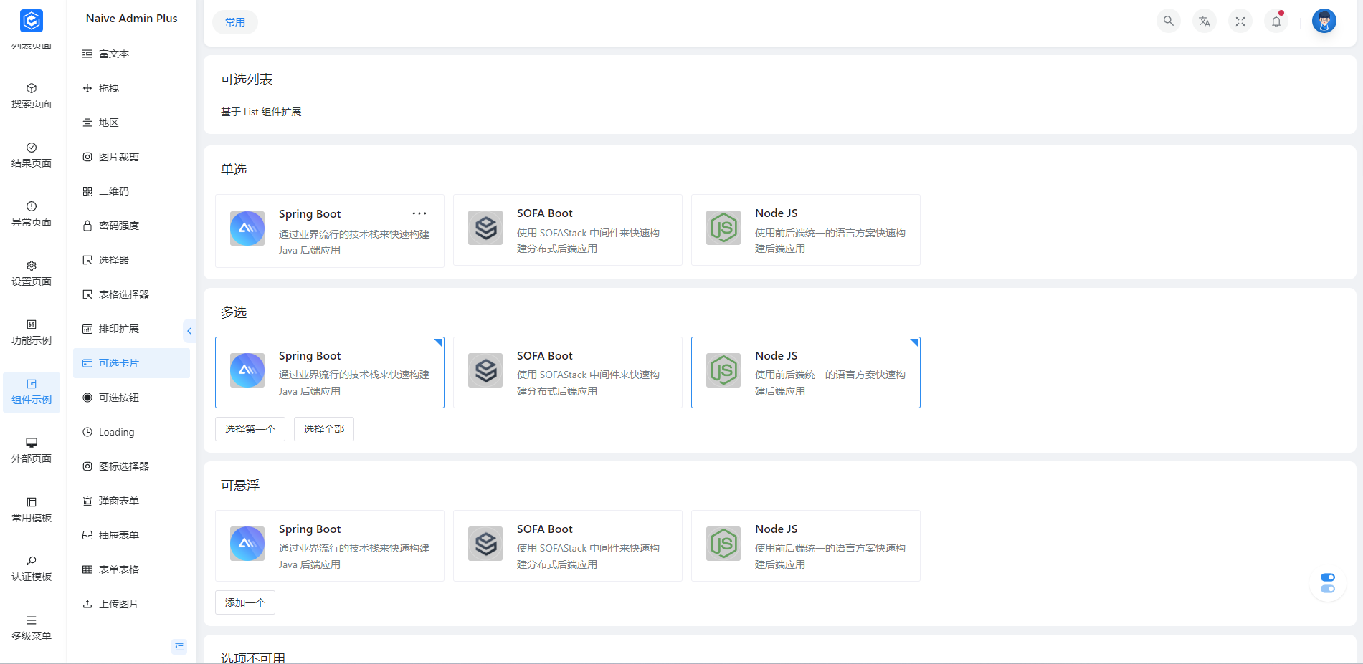Open 功能示例 in the main sidebar
The height and width of the screenshot is (664, 1363).
coord(32,333)
